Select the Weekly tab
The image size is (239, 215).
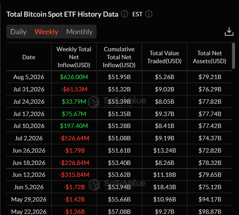pyautogui.click(x=47, y=32)
